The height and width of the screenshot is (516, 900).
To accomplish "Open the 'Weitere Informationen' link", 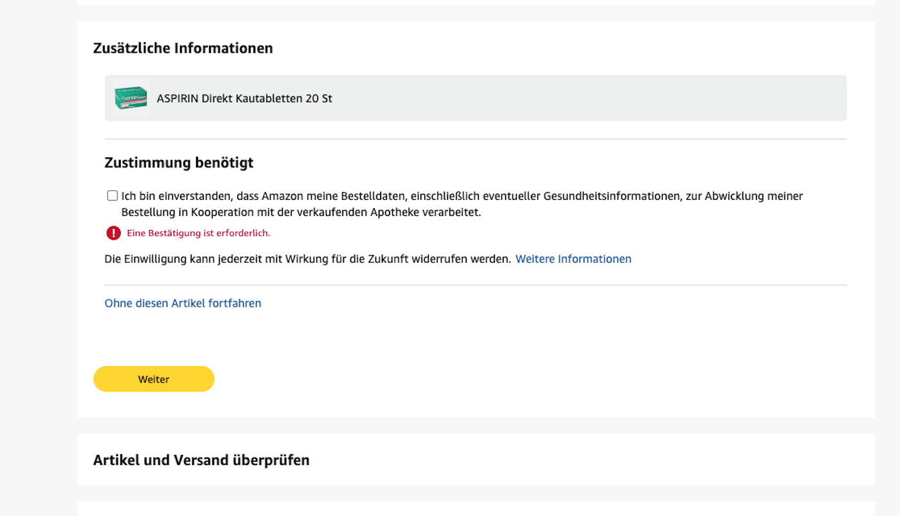I will [573, 259].
